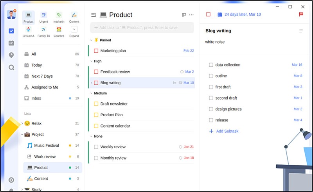Expand the pinned shortcuts with Expand button
313x192 pixels.
[x=74, y=29]
